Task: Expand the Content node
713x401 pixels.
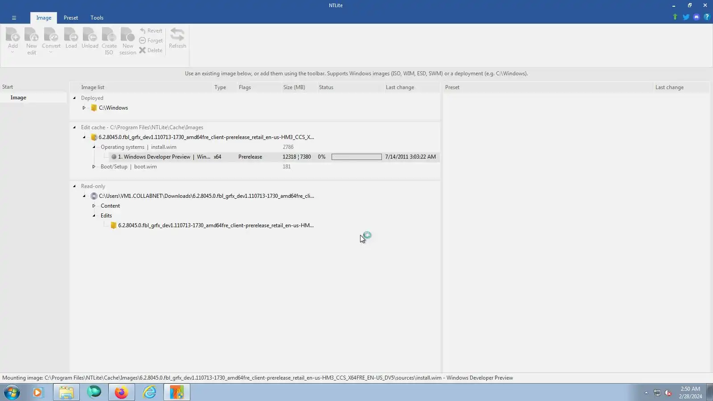Action: 94,206
